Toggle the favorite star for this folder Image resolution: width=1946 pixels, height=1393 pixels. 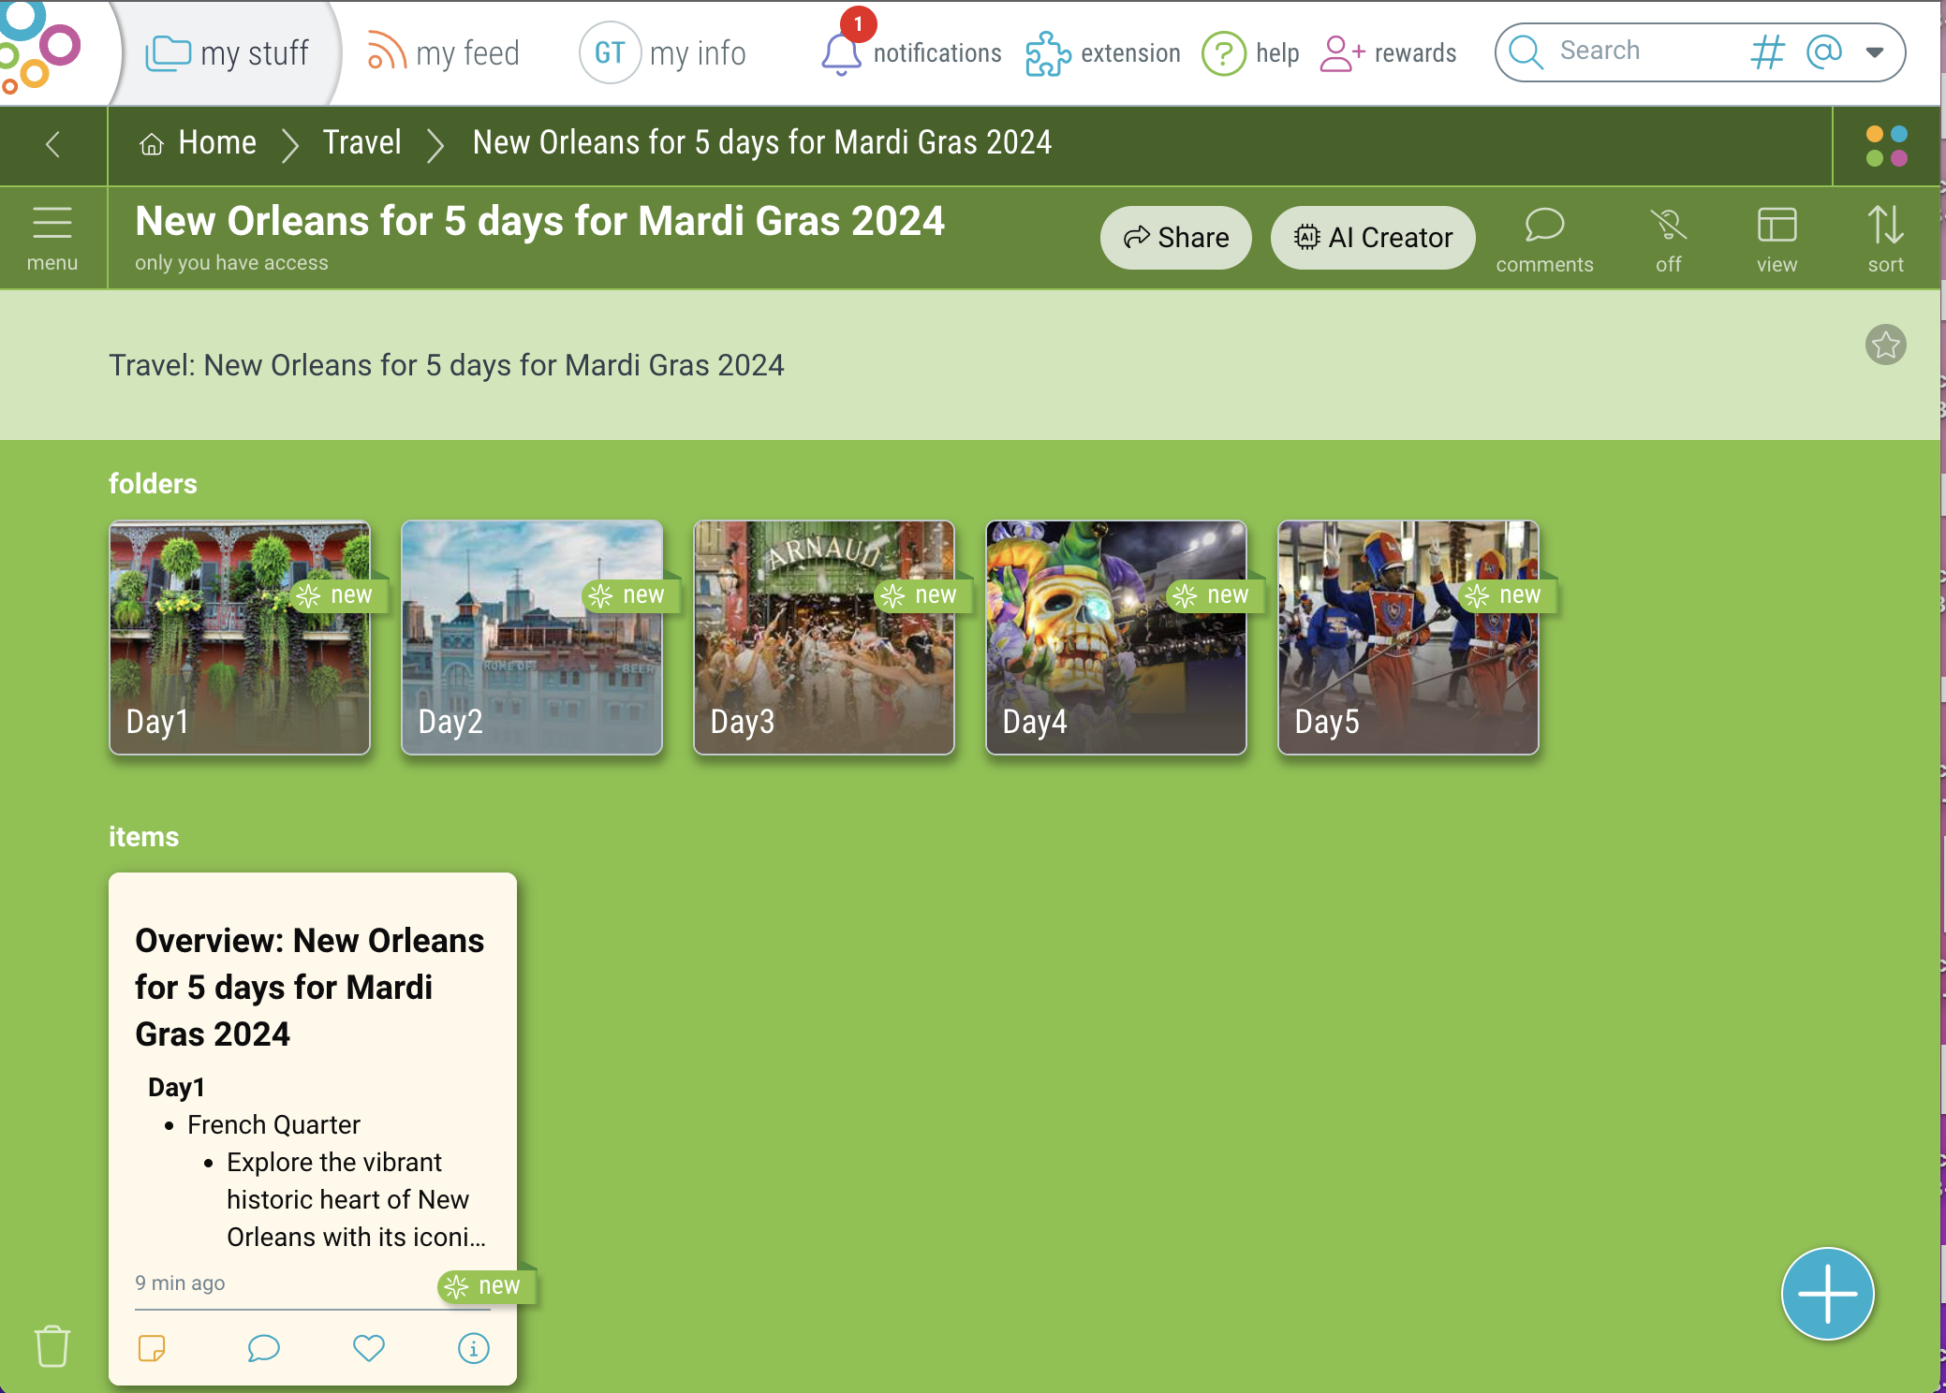pos(1884,345)
